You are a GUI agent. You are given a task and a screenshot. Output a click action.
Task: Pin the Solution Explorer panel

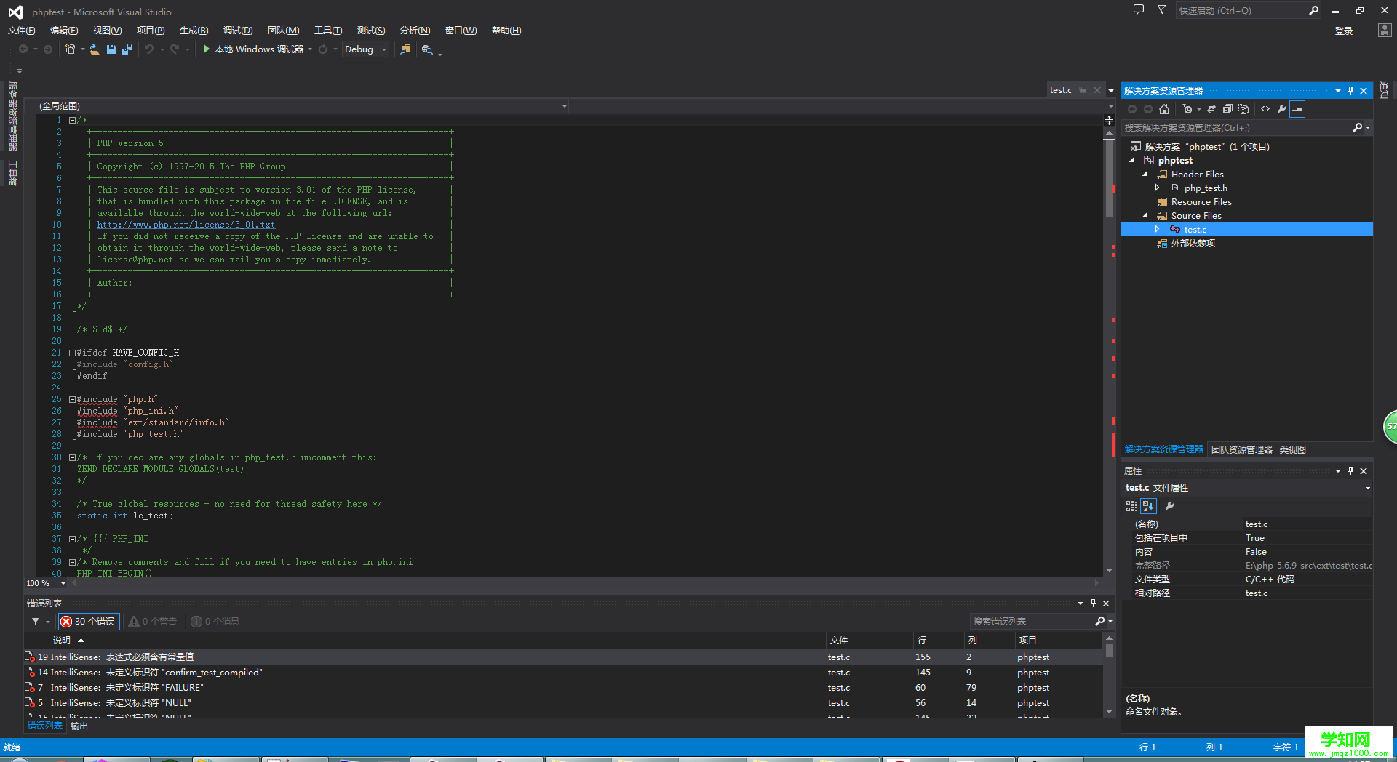coord(1350,90)
